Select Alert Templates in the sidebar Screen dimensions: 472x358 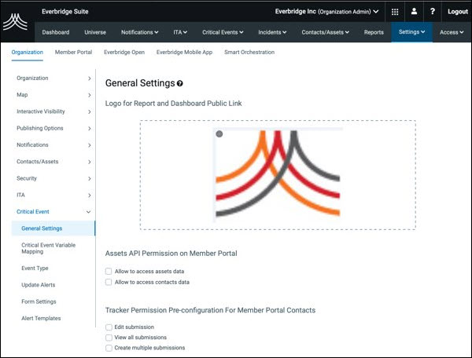tap(41, 318)
